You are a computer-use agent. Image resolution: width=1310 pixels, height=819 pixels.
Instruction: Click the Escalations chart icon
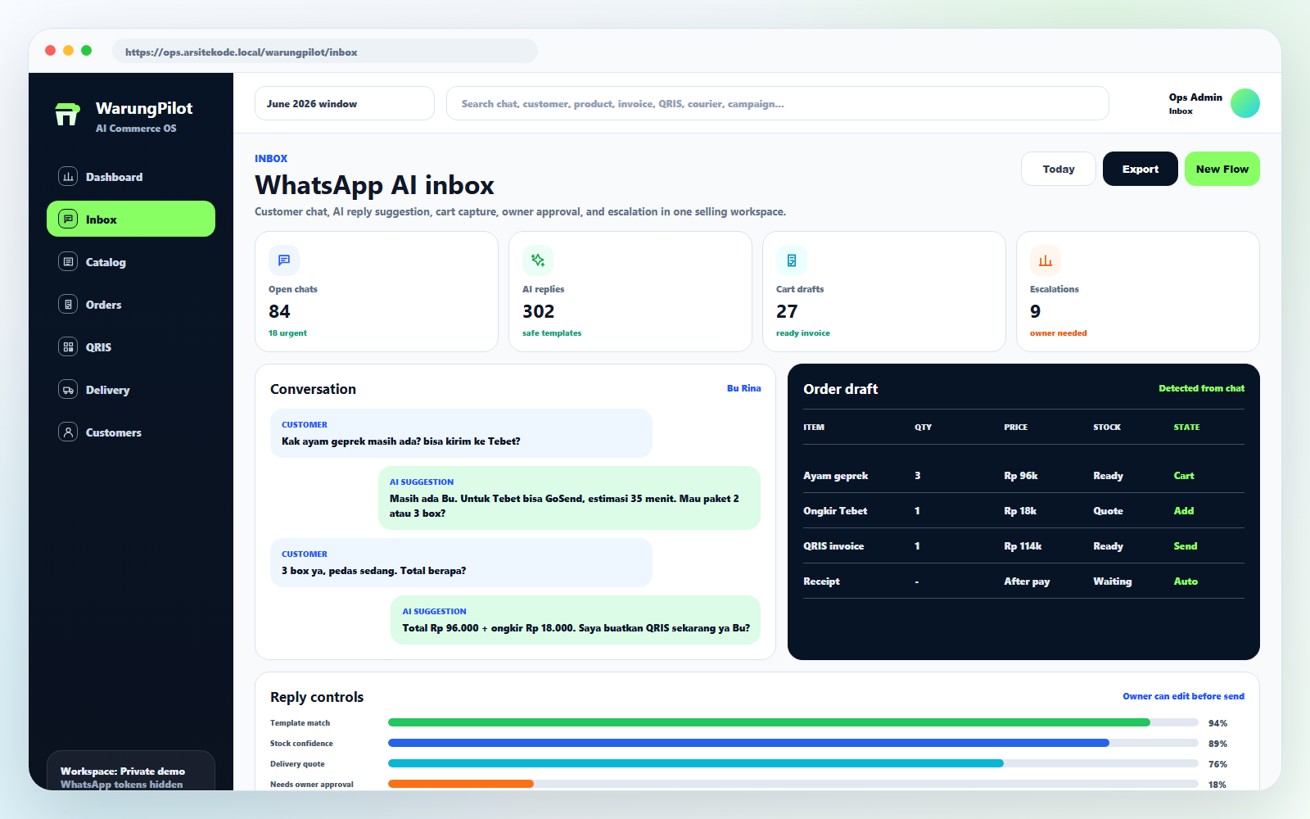pyautogui.click(x=1046, y=260)
